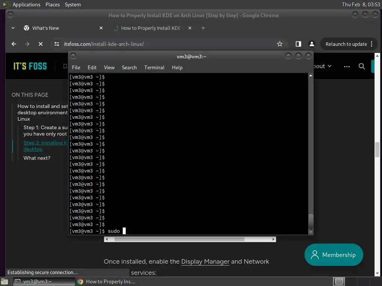382x286 pixels.
Task: Open the terminal File menu
Action: pos(76,68)
